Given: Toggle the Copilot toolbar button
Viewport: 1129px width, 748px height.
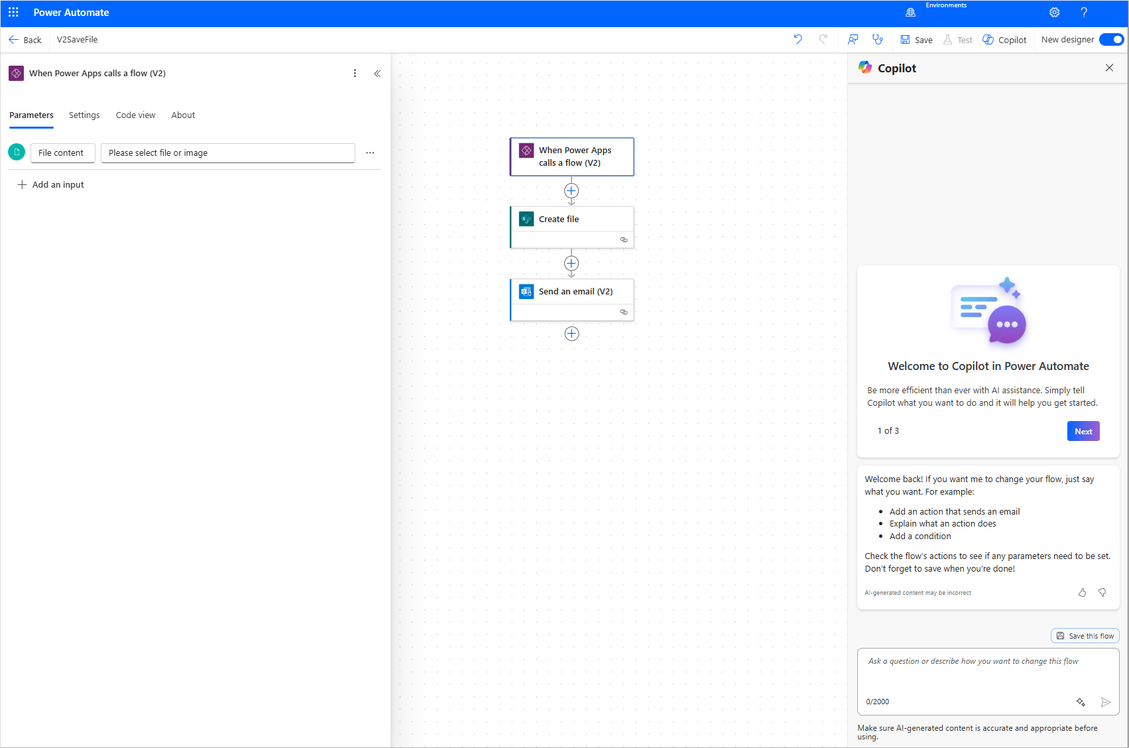Looking at the screenshot, I should click(x=1004, y=40).
